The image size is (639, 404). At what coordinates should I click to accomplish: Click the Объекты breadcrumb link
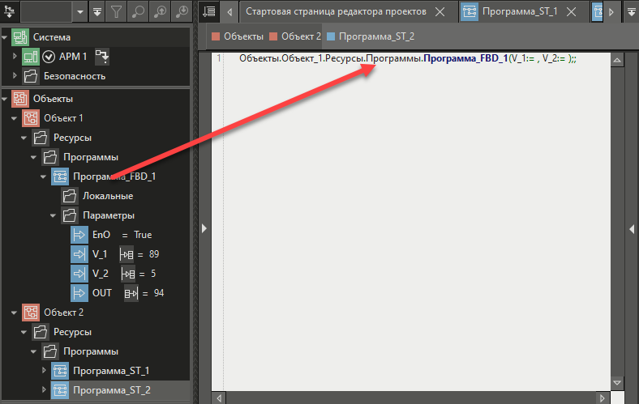(243, 36)
